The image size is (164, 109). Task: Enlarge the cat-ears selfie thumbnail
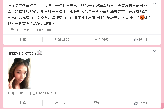(19, 73)
